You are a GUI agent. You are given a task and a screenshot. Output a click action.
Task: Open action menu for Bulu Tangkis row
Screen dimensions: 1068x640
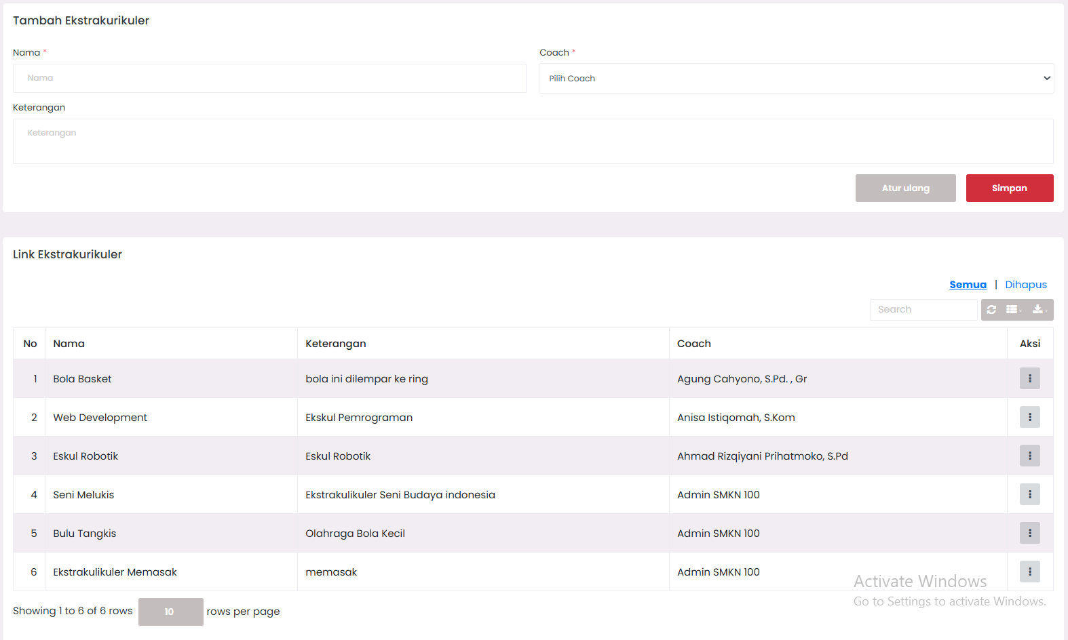1029,534
